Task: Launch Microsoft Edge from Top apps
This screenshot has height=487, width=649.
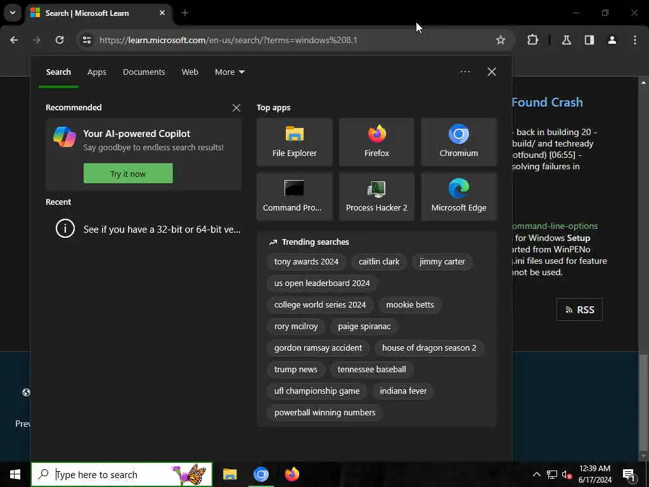Action: coord(459,197)
